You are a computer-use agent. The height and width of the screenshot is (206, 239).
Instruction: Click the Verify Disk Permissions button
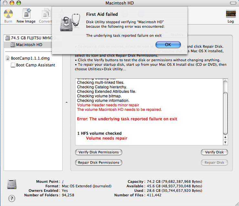[x=99, y=152]
